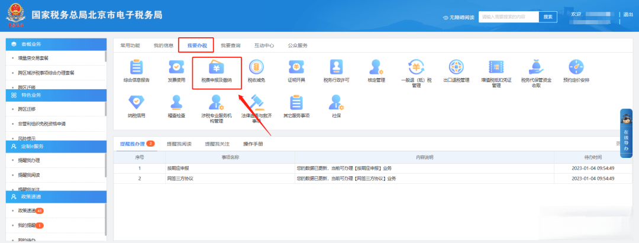Open 政策速递 item with 41 badge
639x243 pixels.
pyautogui.click(x=31, y=211)
